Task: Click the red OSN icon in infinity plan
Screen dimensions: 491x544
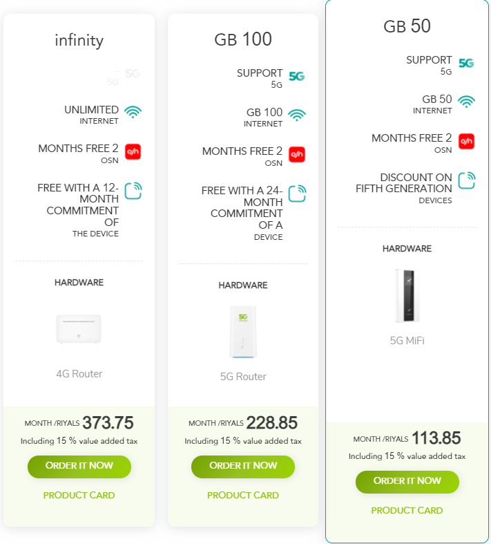Action: 133,151
